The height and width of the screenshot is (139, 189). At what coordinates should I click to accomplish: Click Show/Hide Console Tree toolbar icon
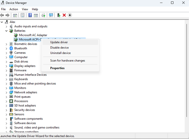click(15, 15)
